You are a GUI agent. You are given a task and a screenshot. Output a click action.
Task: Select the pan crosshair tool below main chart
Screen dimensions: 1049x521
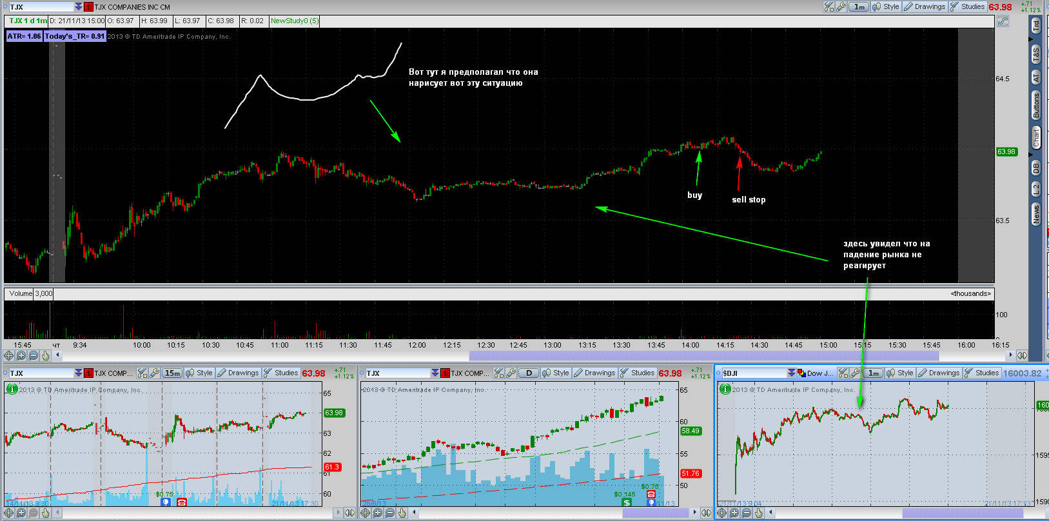[x=9, y=355]
